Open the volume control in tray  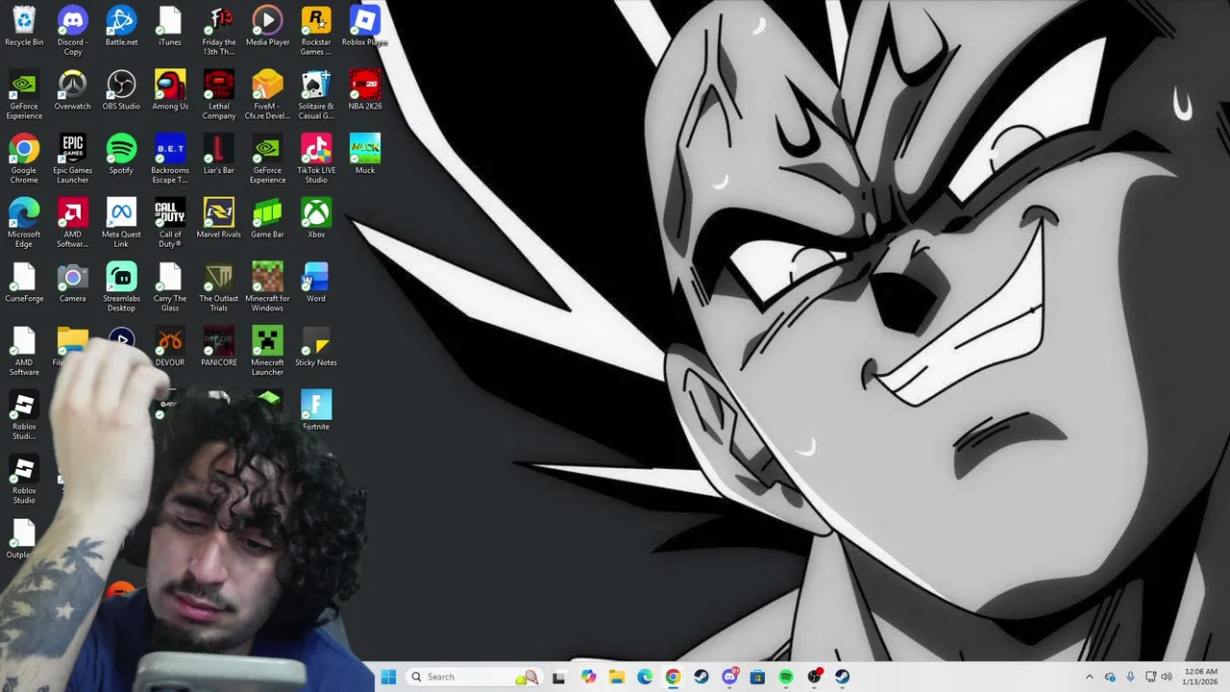coord(1167,677)
